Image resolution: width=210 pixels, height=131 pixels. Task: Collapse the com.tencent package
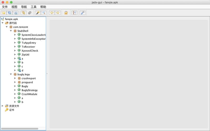click(7, 27)
